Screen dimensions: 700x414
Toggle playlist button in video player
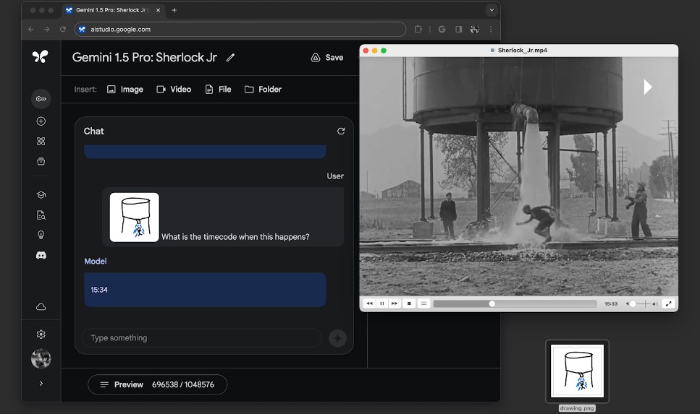(423, 303)
